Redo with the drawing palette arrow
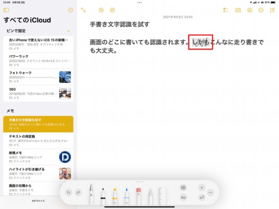Image resolution: width=279 pixels, height=209 pixels. pos(78,192)
